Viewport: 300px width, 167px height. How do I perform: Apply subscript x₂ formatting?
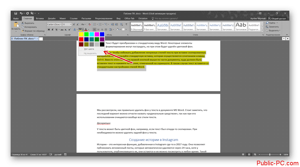pos(66,30)
